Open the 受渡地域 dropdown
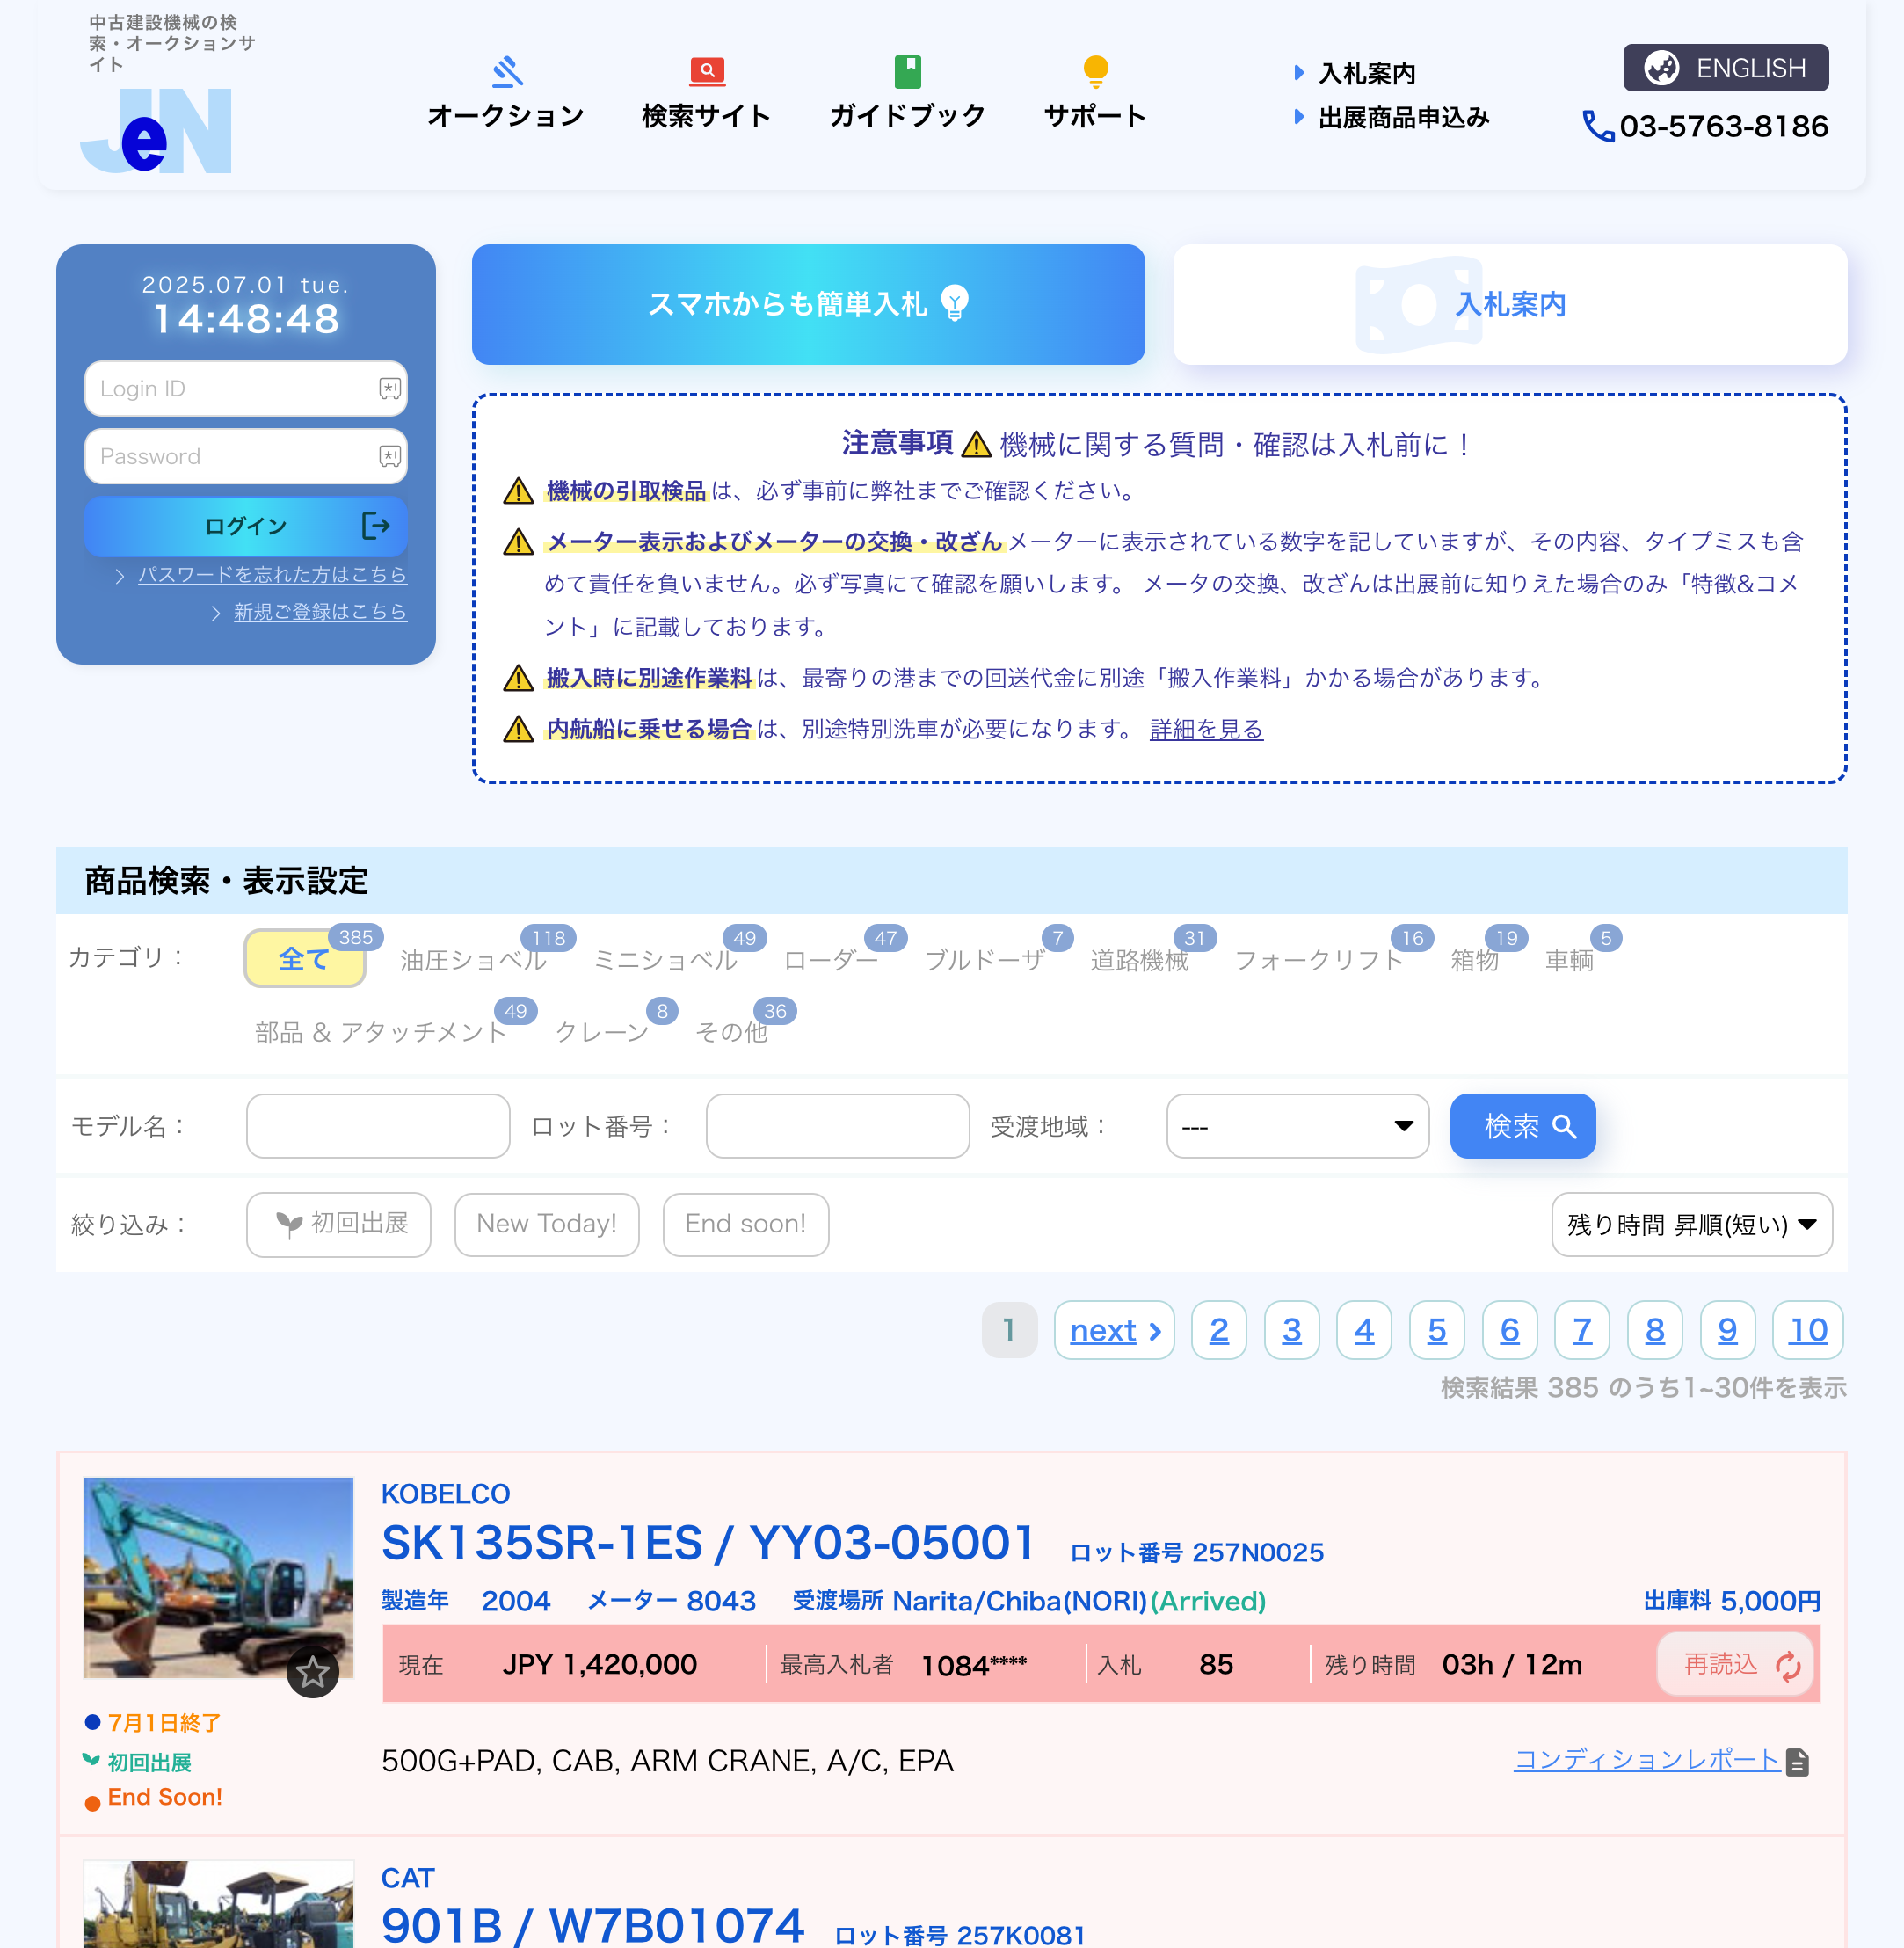The image size is (1904, 1948). point(1297,1126)
